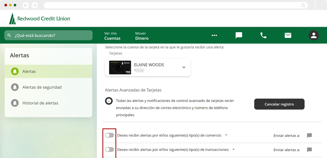This screenshot has height=158, width=327.
Task: Open the Ver mis Cuentas menu
Action: (x=112, y=36)
